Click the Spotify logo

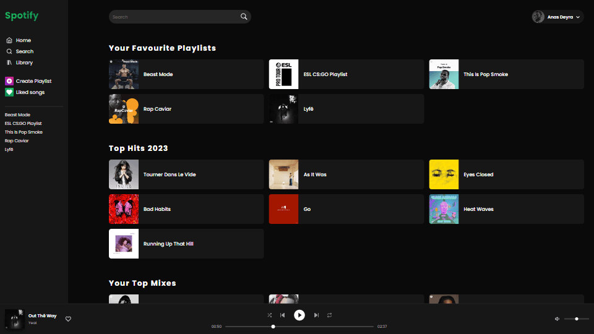click(x=22, y=15)
